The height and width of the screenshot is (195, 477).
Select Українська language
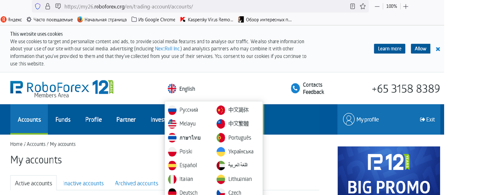pos(241,151)
